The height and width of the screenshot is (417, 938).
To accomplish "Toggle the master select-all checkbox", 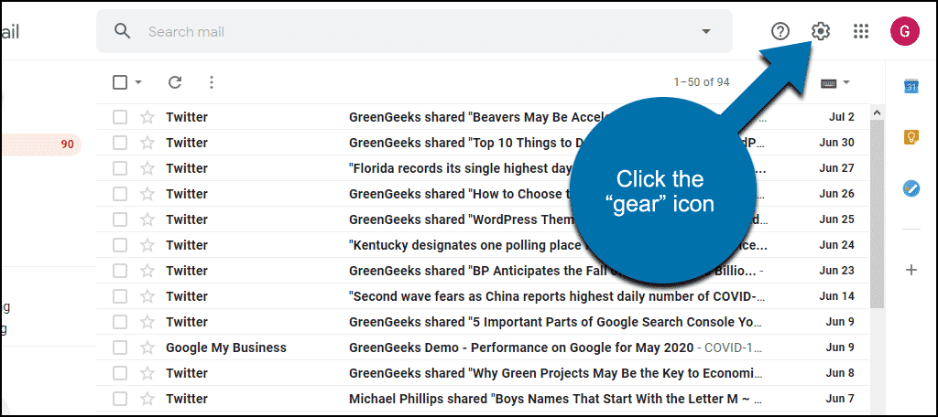I will (120, 82).
